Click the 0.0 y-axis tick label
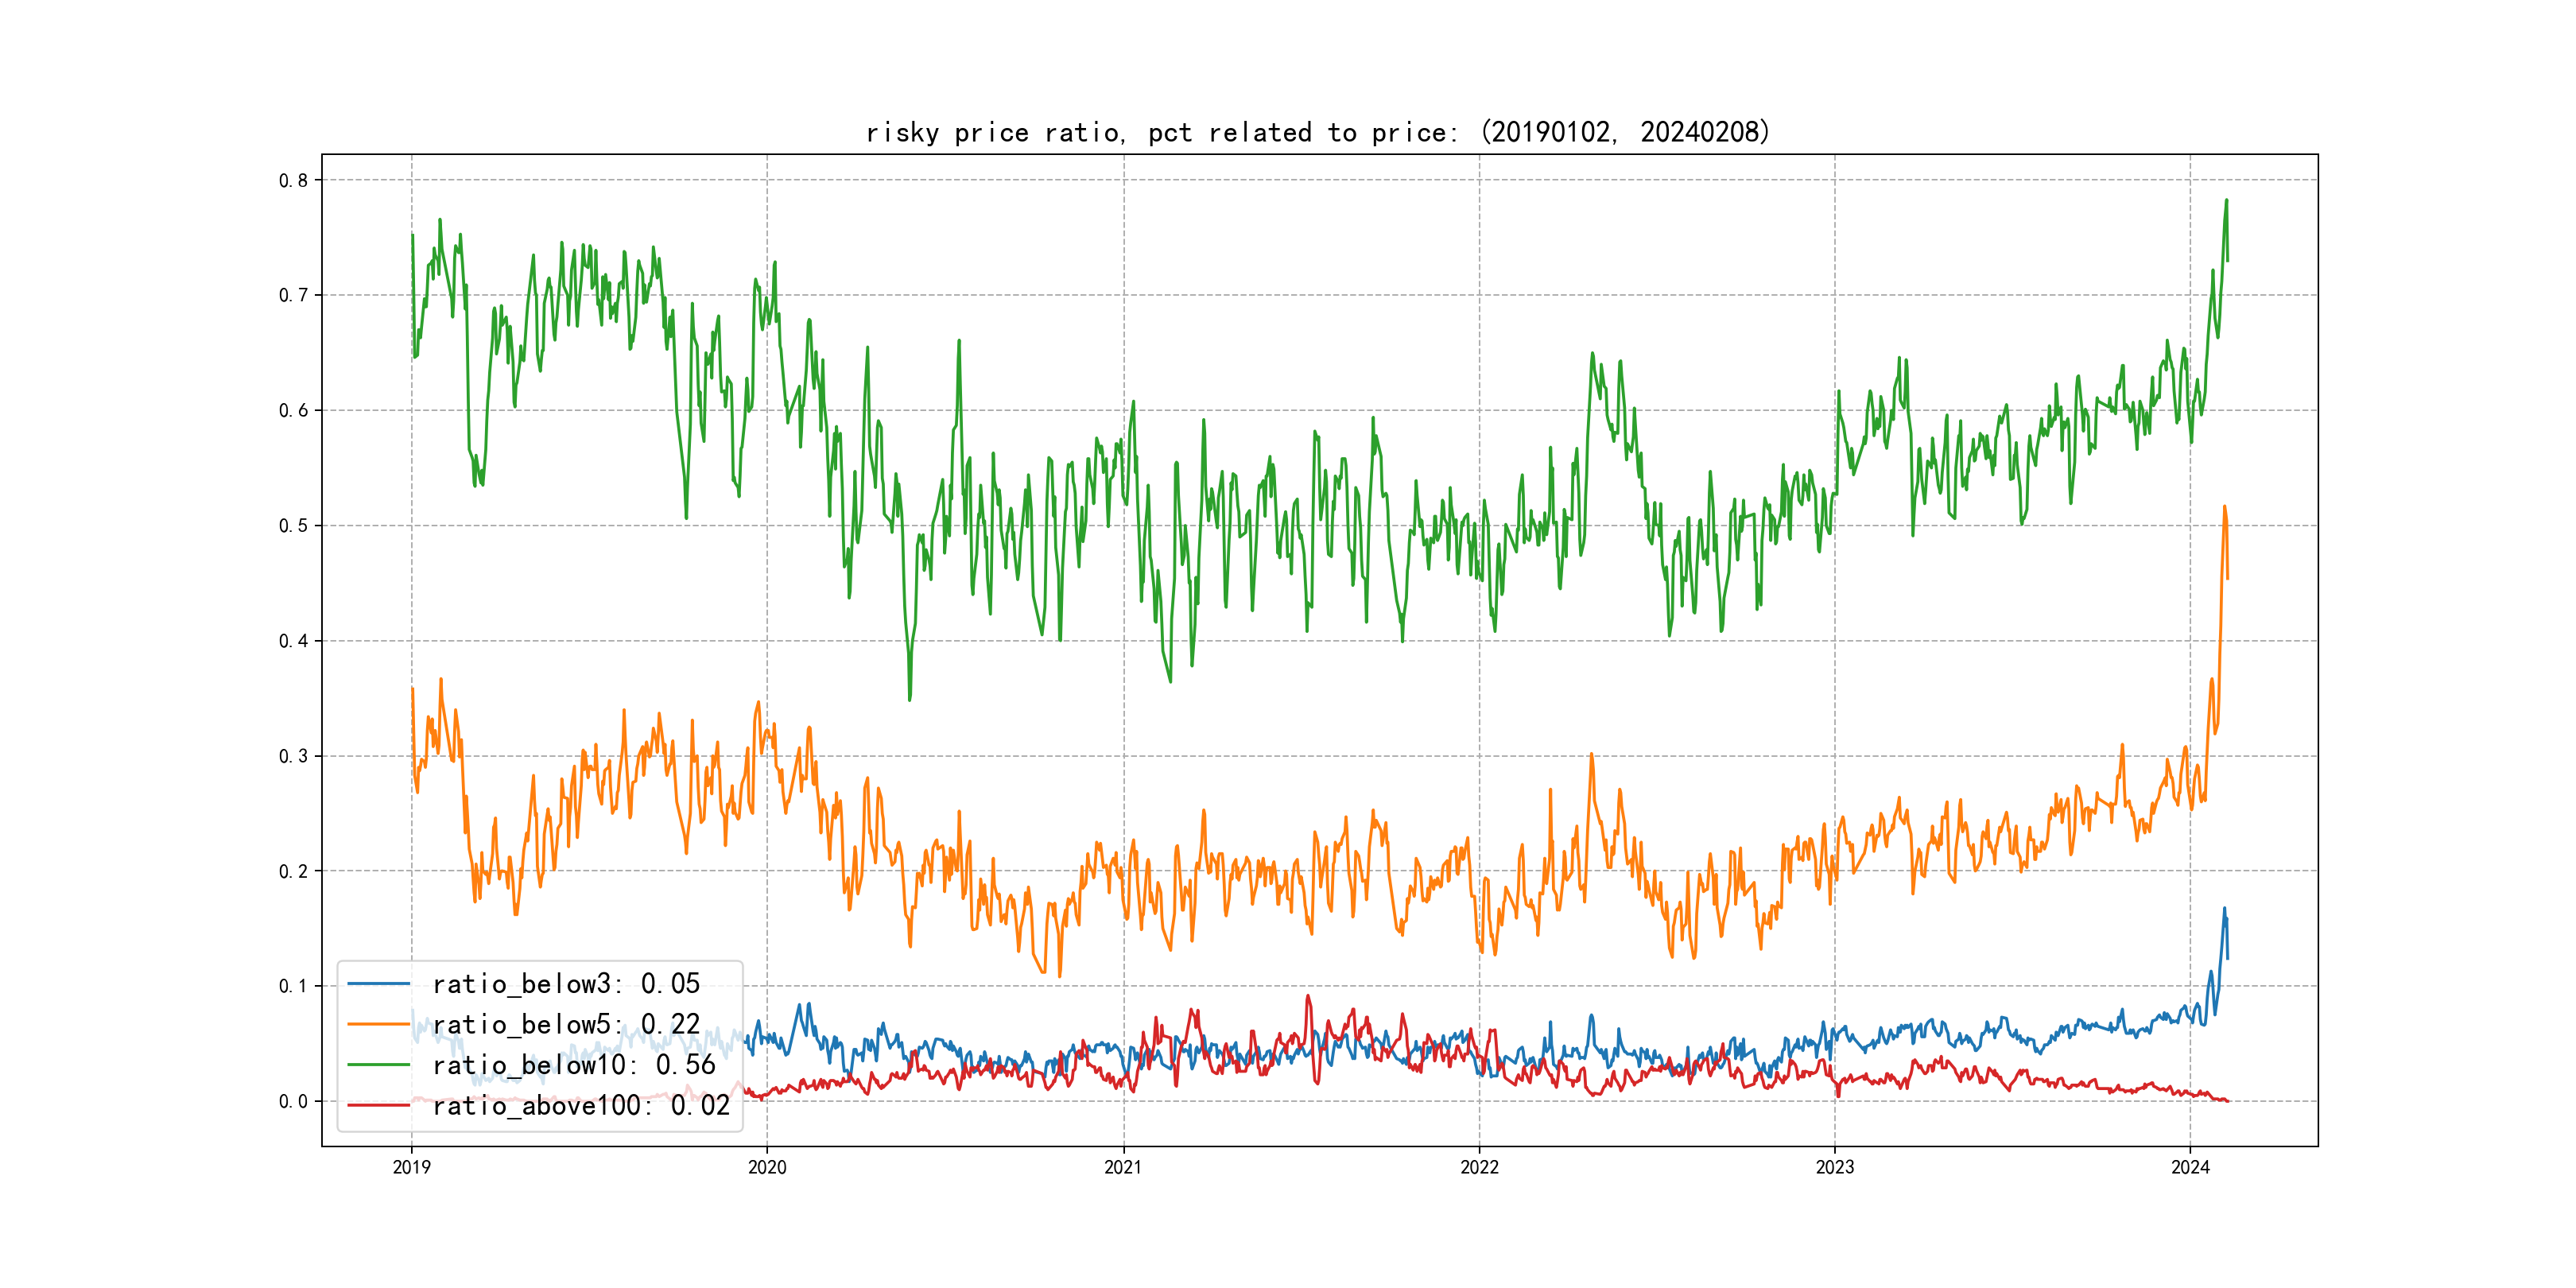The image size is (2576, 1288). [293, 1102]
